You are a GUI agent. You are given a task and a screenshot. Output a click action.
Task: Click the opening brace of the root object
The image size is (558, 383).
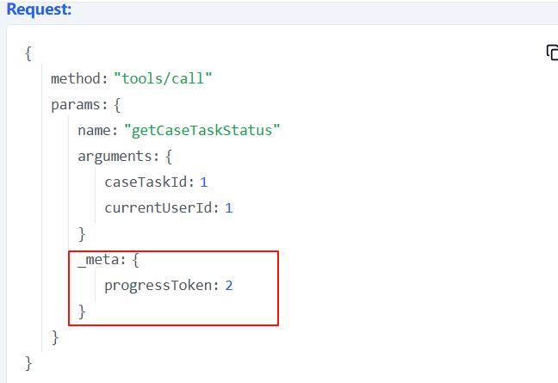[28, 53]
